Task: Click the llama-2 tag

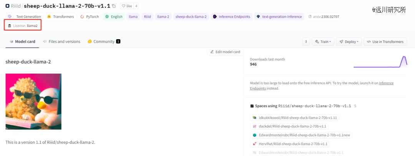Action: (163, 17)
